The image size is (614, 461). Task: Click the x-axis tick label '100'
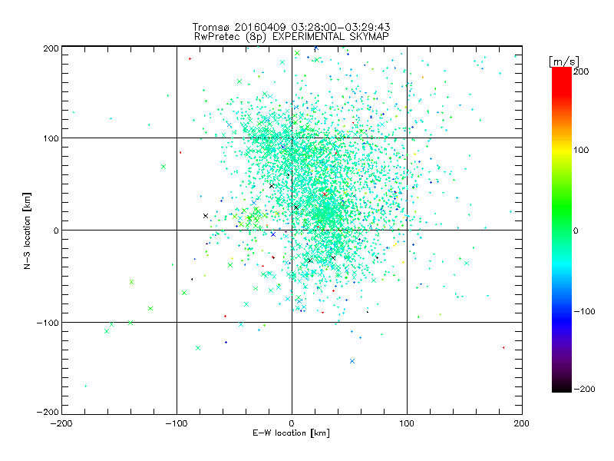pos(407,423)
